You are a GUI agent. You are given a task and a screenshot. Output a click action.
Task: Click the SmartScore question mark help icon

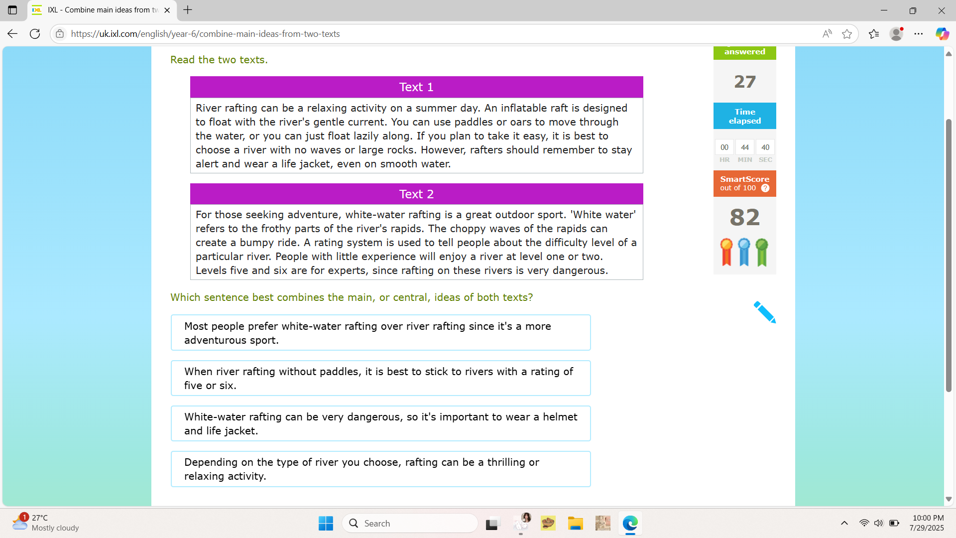pos(765,188)
